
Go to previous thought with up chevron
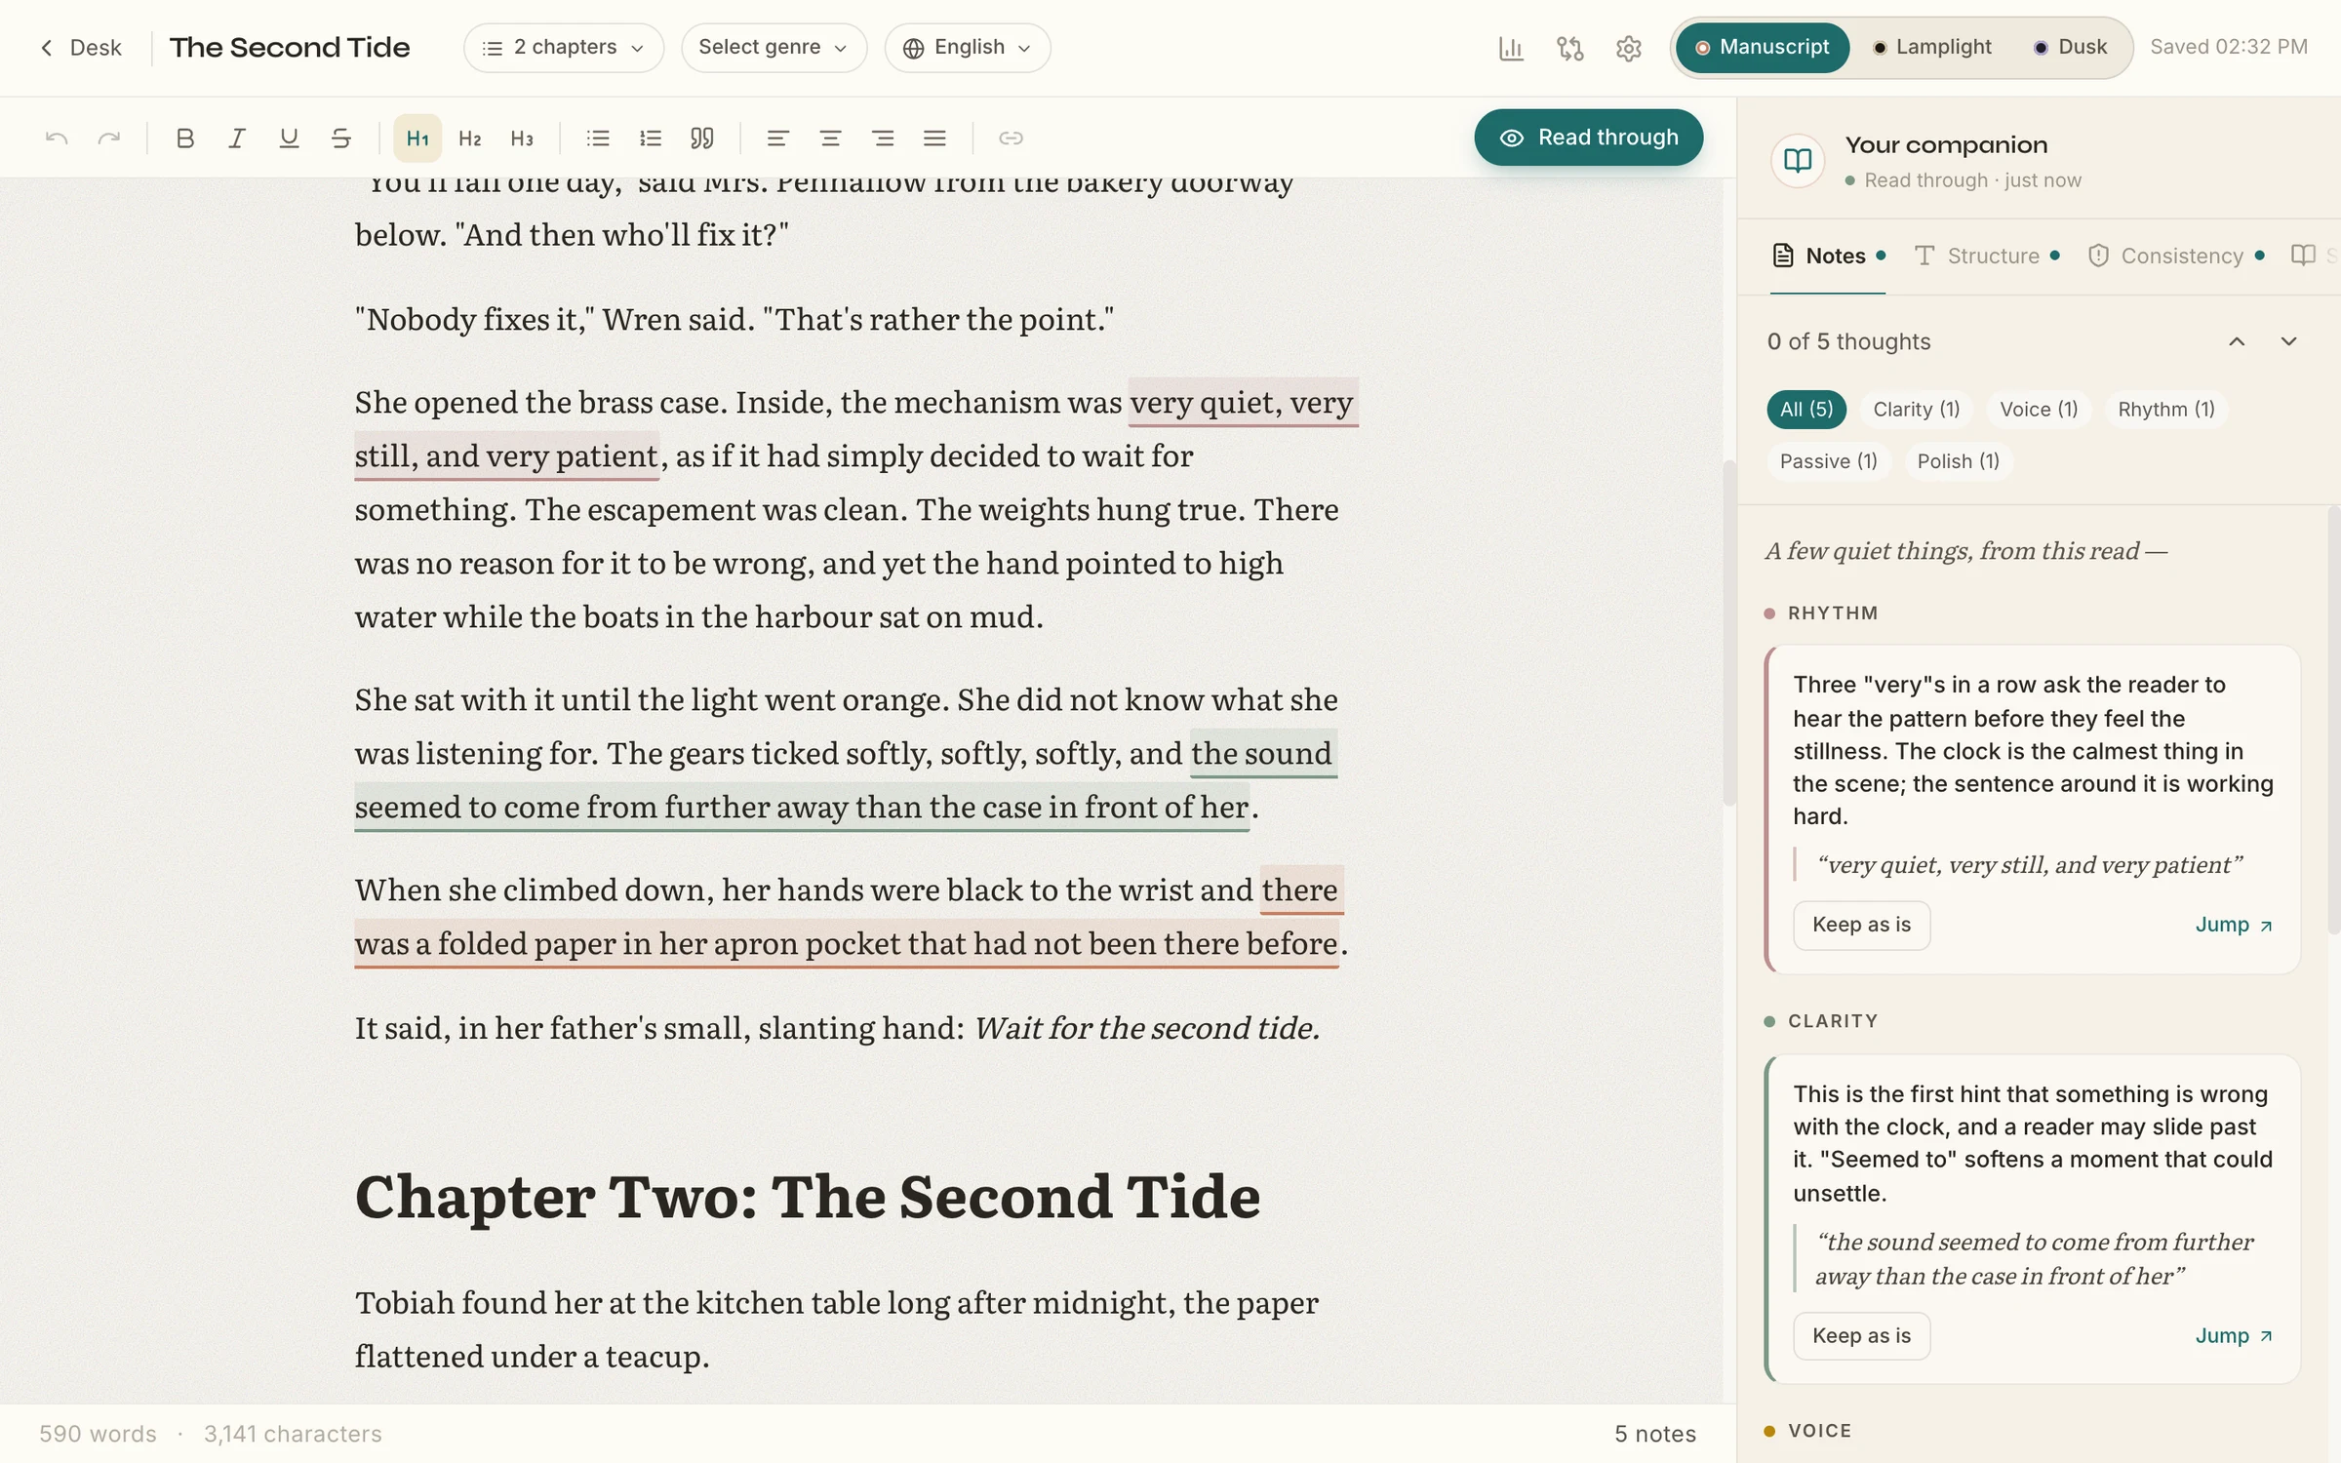point(2237,341)
